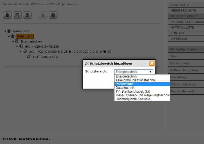The image size is (204, 144).
Task: Open the Kontakt navigation link
Action: [x=178, y=33]
